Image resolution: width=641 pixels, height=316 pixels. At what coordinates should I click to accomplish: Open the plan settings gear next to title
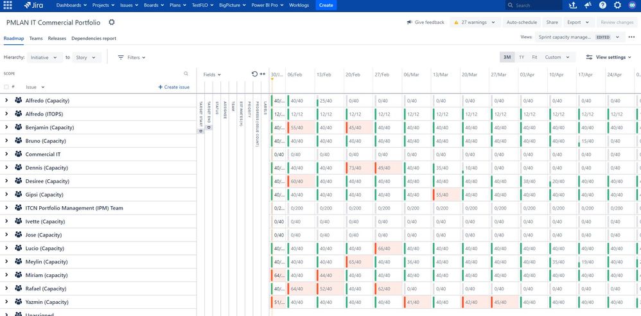(112, 22)
